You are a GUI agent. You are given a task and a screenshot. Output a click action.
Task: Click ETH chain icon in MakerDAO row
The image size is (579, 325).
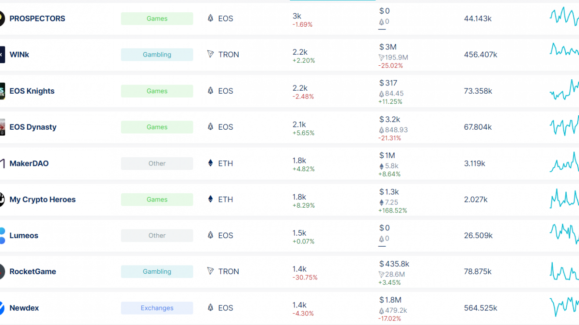[x=211, y=163]
